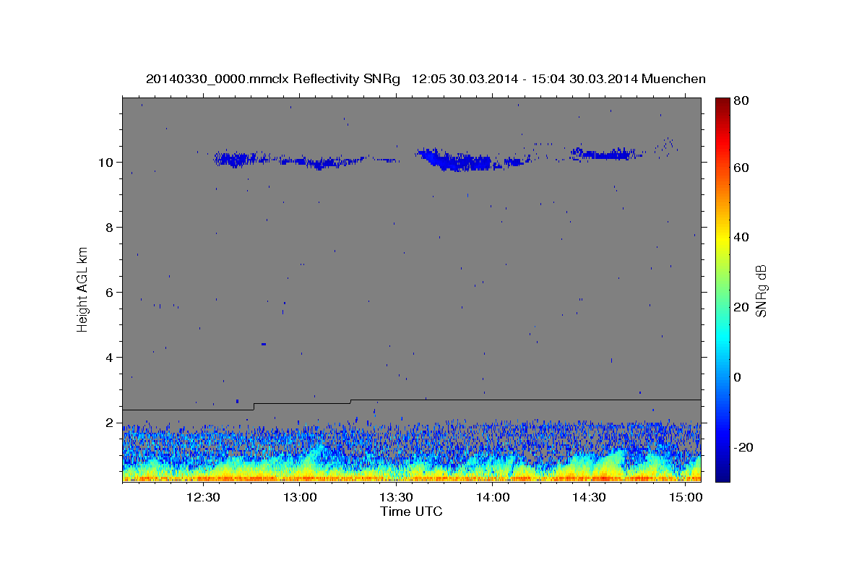
Task: Click the 15:00 time tick label
Action: 685,497
